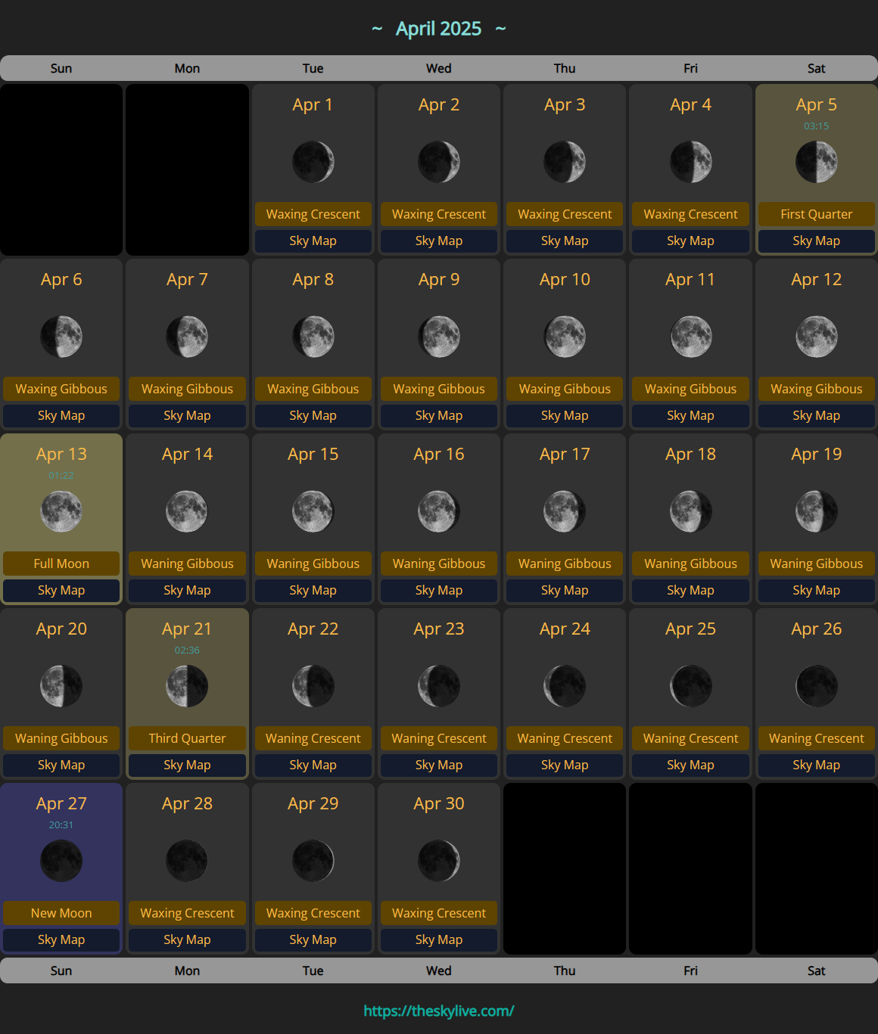Screen dimensions: 878x1034
Task: Click the April 2025 calendar title
Action: [x=439, y=29]
